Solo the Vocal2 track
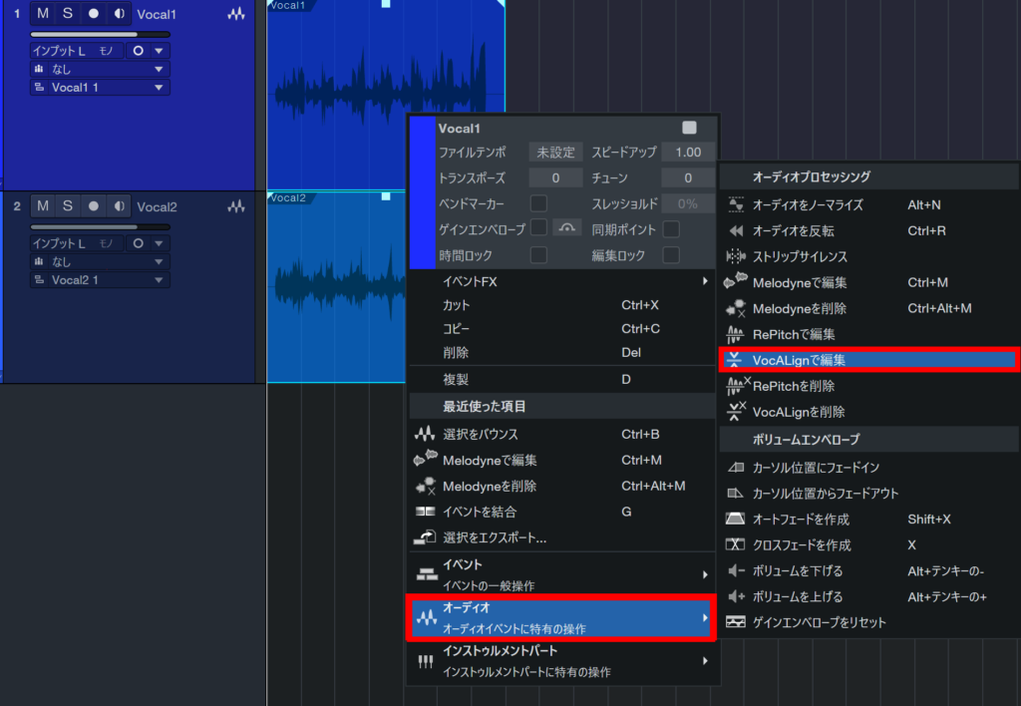 (68, 206)
